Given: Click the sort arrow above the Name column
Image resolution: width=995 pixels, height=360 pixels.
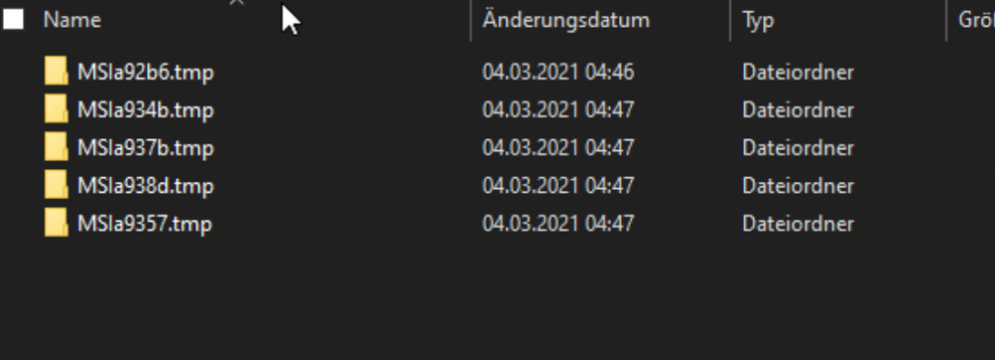Looking at the screenshot, I should [x=237, y=3].
